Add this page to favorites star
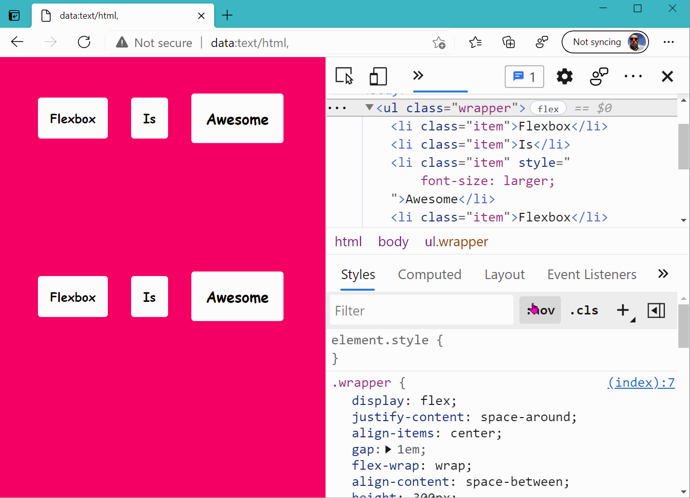This screenshot has height=498, width=690. pos(439,43)
